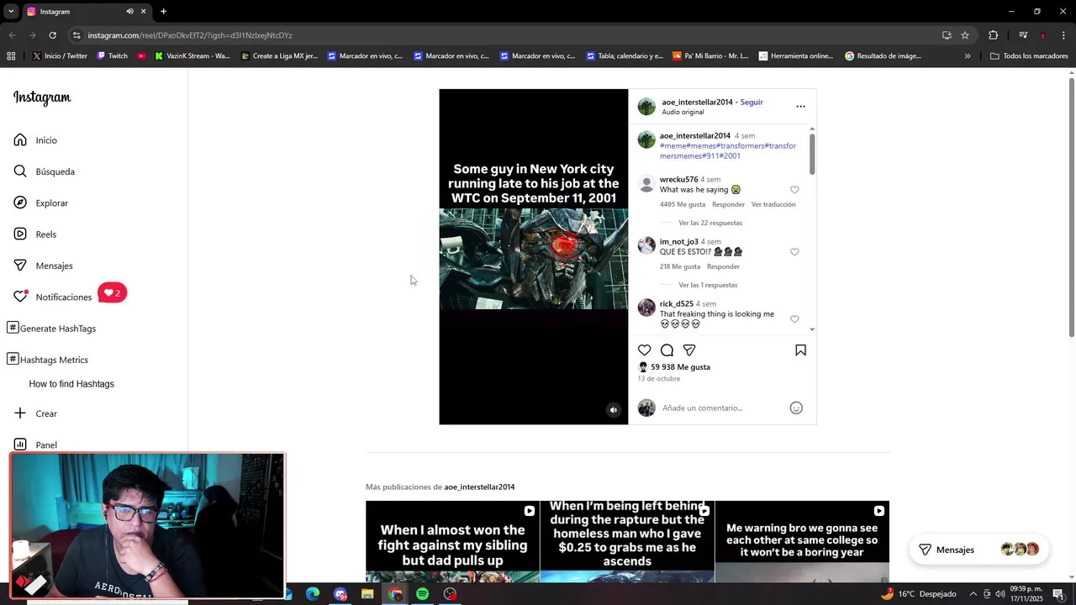This screenshot has height=605, width=1076.
Task: Click Ver traducción on wrecku576's comment
Action: pyautogui.click(x=773, y=204)
